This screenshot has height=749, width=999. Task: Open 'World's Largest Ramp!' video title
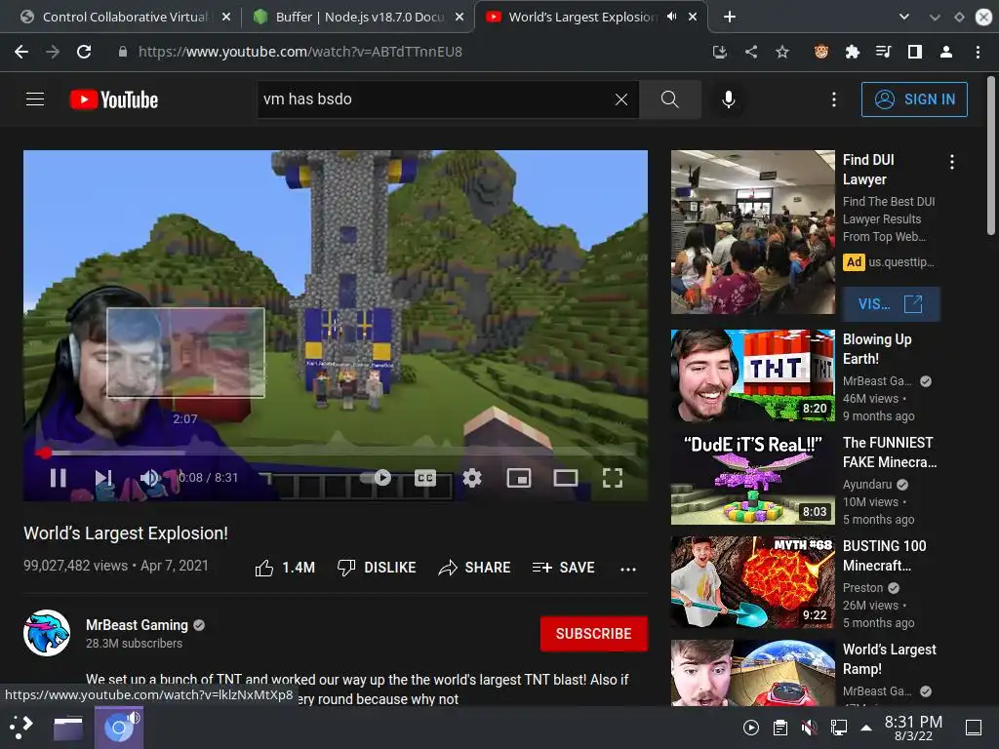[890, 658]
